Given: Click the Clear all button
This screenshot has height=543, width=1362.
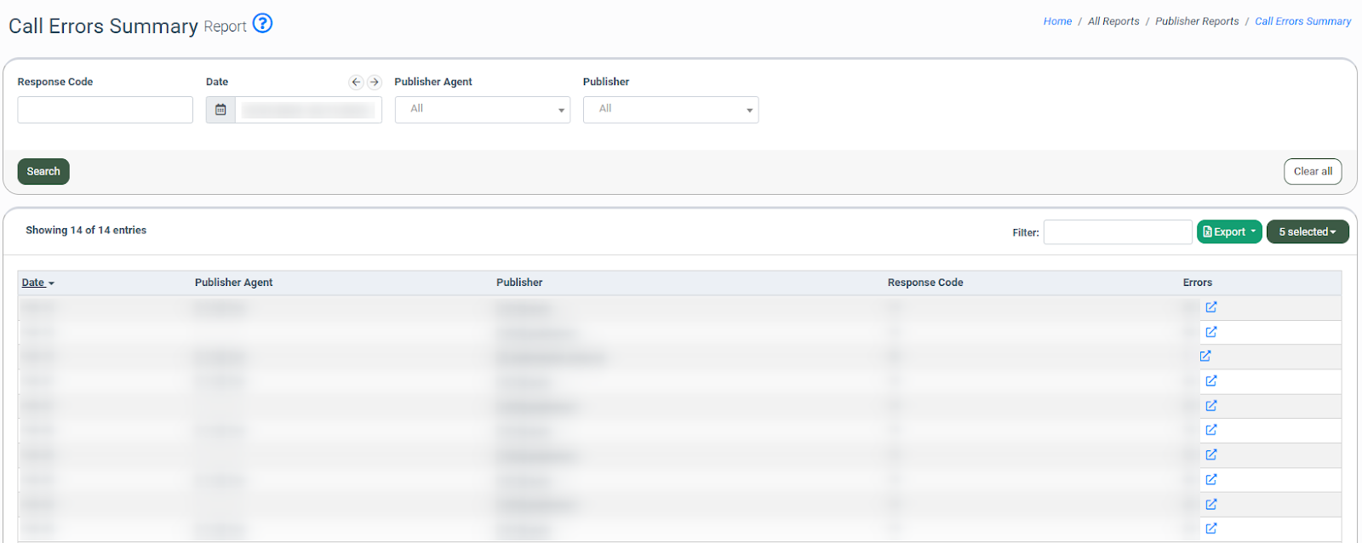Looking at the screenshot, I should tap(1312, 171).
